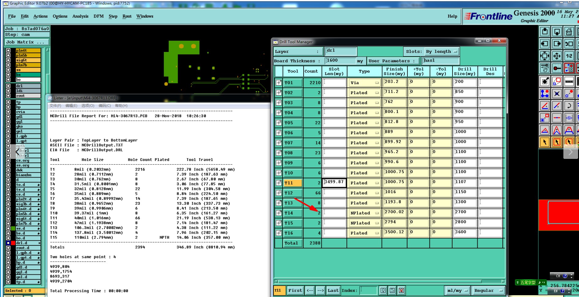Select the red-blue angle edit tool
The height and width of the screenshot is (297, 579).
click(545, 106)
